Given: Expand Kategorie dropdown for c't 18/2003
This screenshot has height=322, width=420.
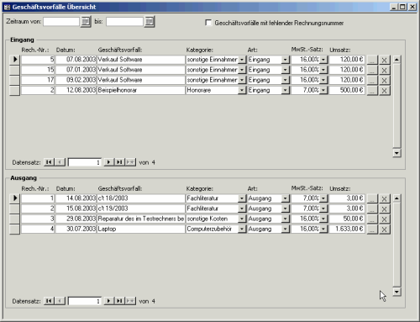Looking at the screenshot, I should click(x=242, y=198).
